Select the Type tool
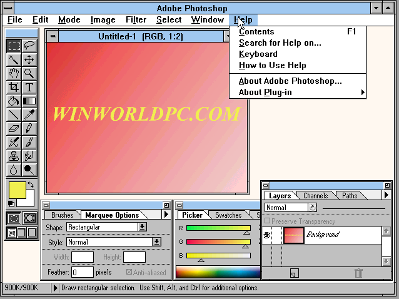This screenshot has width=399, height=299. coord(29,88)
